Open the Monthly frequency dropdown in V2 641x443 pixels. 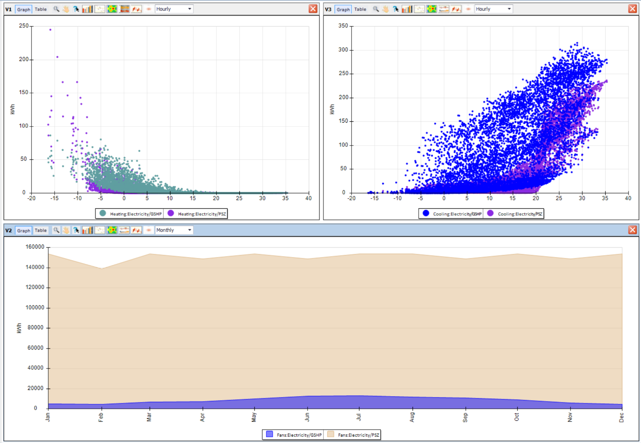[174, 230]
